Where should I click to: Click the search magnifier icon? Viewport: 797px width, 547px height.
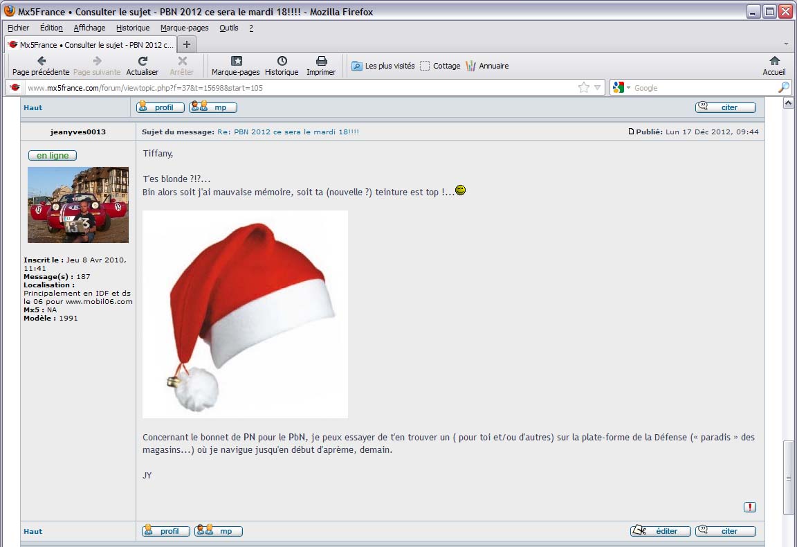click(783, 87)
